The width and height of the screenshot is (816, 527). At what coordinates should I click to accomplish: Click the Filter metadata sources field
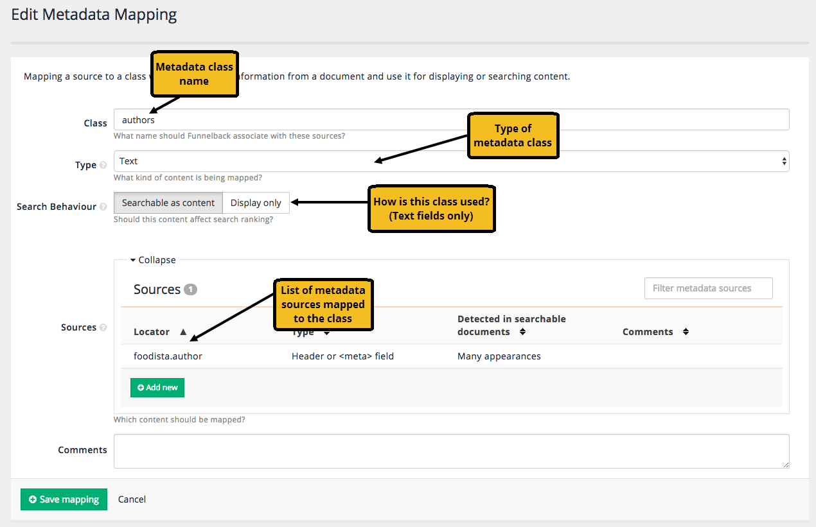pos(708,288)
